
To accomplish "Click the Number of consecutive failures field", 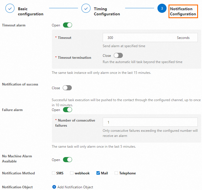I will coord(150,122).
